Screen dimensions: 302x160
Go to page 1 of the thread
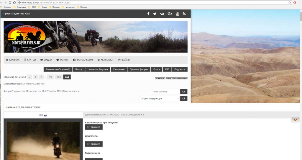click(x=35, y=77)
